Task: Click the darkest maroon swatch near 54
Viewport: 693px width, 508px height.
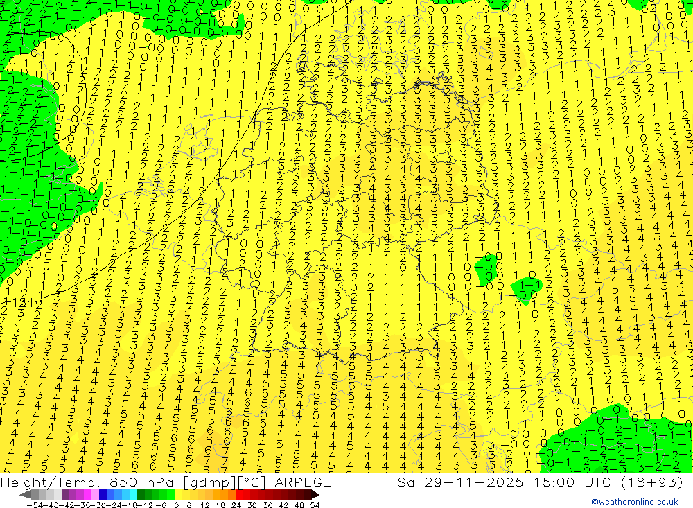Action: [x=307, y=494]
